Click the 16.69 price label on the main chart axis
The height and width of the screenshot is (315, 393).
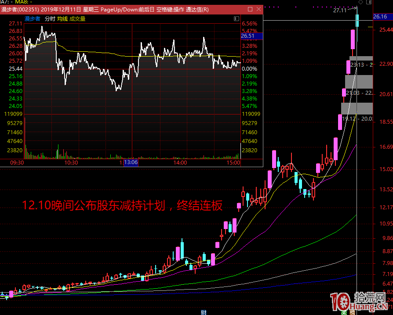pyautogui.click(x=386, y=147)
